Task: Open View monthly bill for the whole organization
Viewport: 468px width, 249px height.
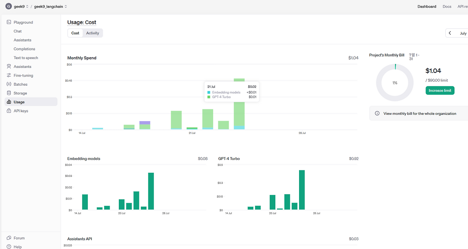Action: pos(420,113)
